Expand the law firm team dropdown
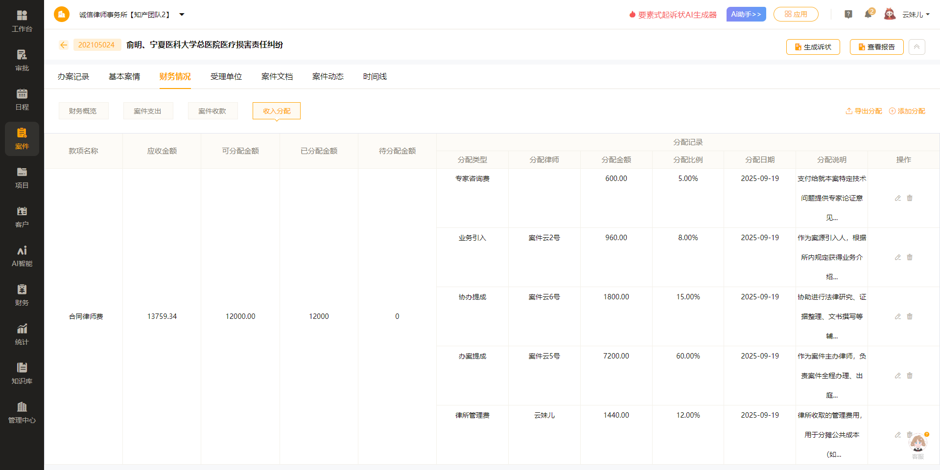 (x=182, y=15)
